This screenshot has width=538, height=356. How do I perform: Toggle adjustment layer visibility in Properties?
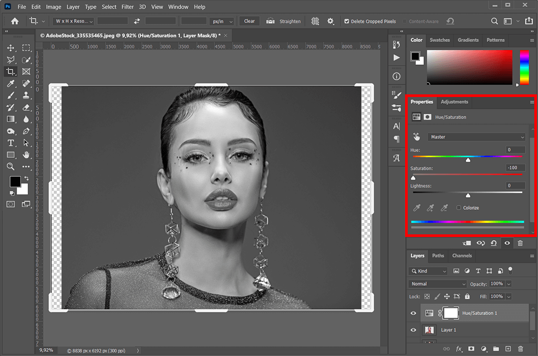tap(507, 243)
